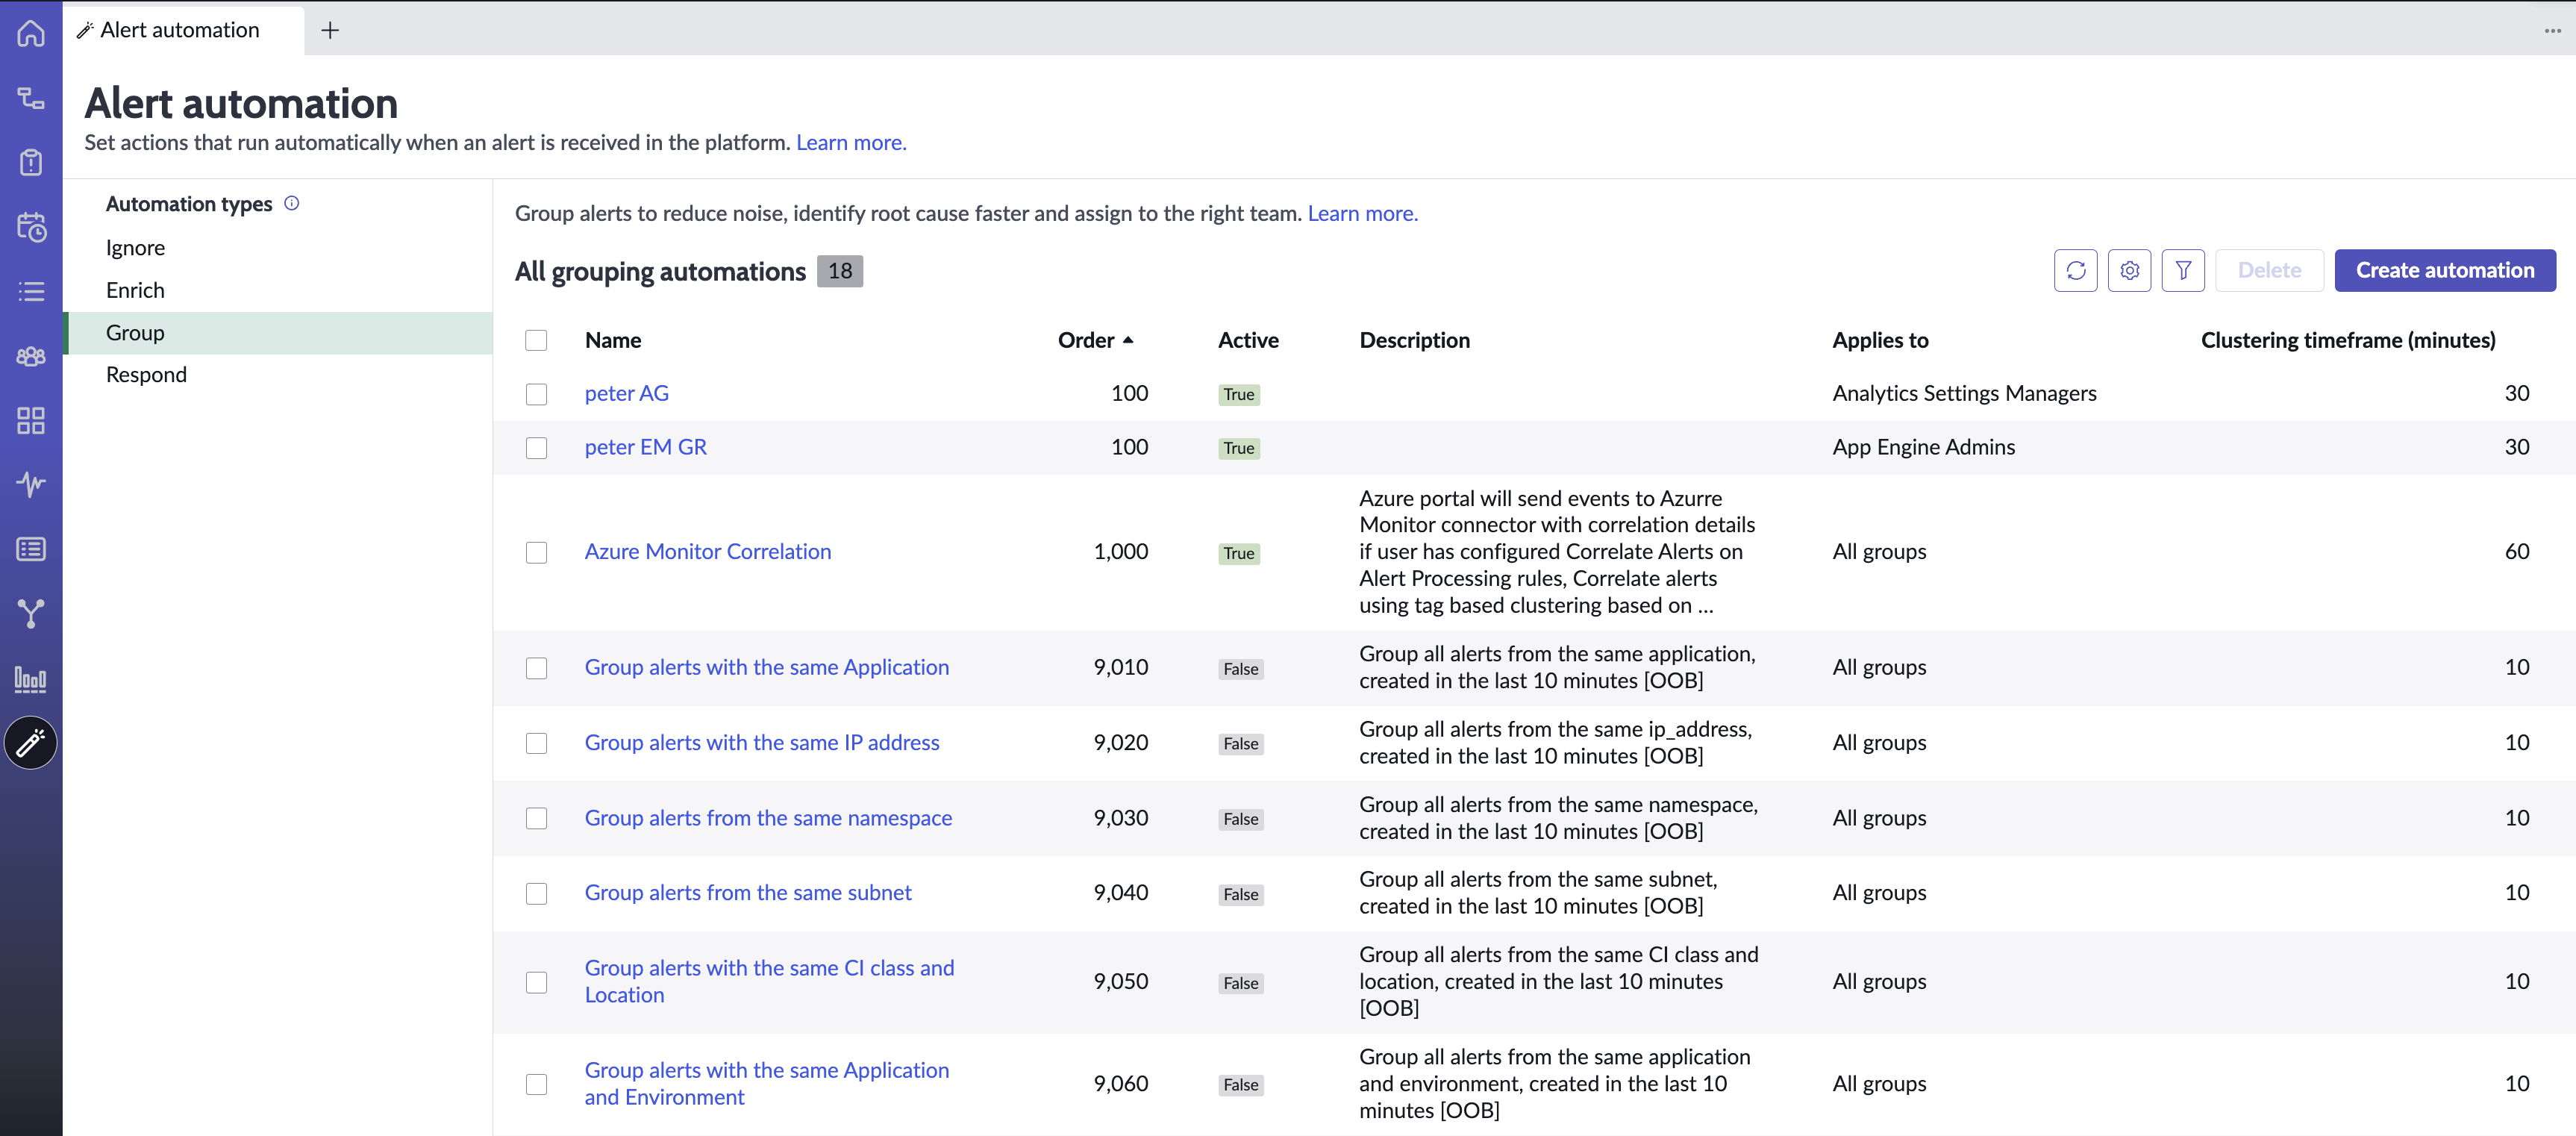
Task: Check the same Application row checkbox
Action: pos(537,668)
